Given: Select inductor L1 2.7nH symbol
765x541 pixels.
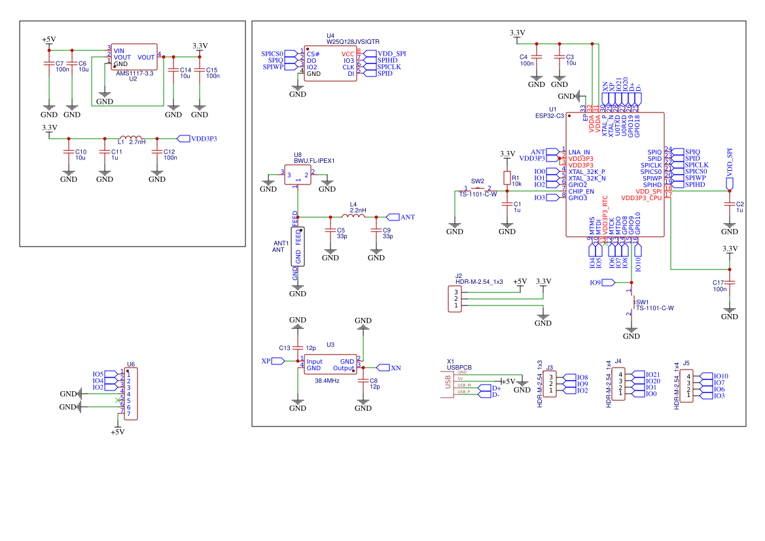Looking at the screenshot, I should [131, 138].
